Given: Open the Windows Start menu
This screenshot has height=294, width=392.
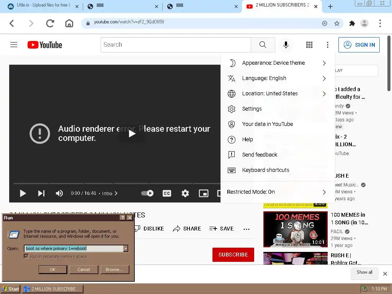Looking at the screenshot, I should pyautogui.click(x=10, y=289).
